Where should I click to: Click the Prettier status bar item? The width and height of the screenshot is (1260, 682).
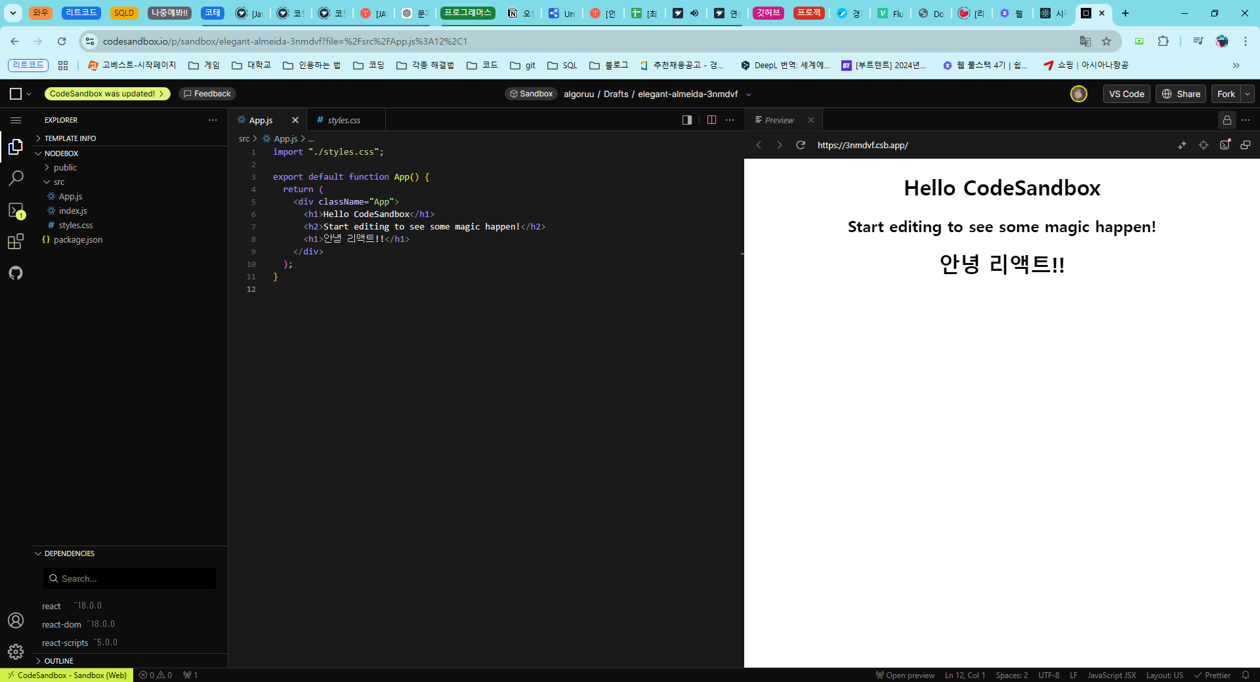1213,675
